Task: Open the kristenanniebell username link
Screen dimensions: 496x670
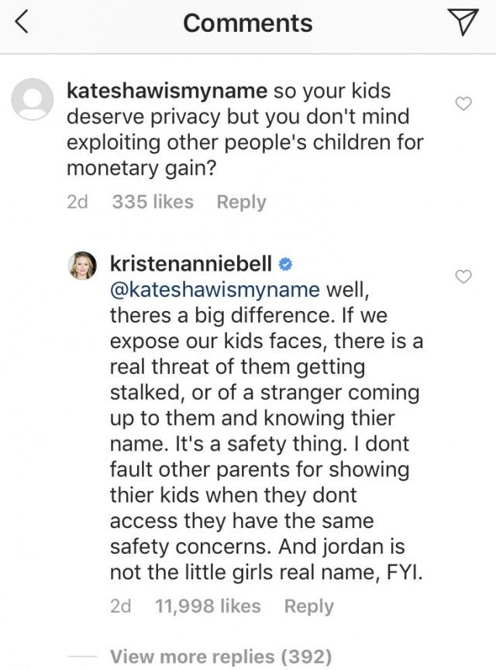Action: pyautogui.click(x=191, y=264)
